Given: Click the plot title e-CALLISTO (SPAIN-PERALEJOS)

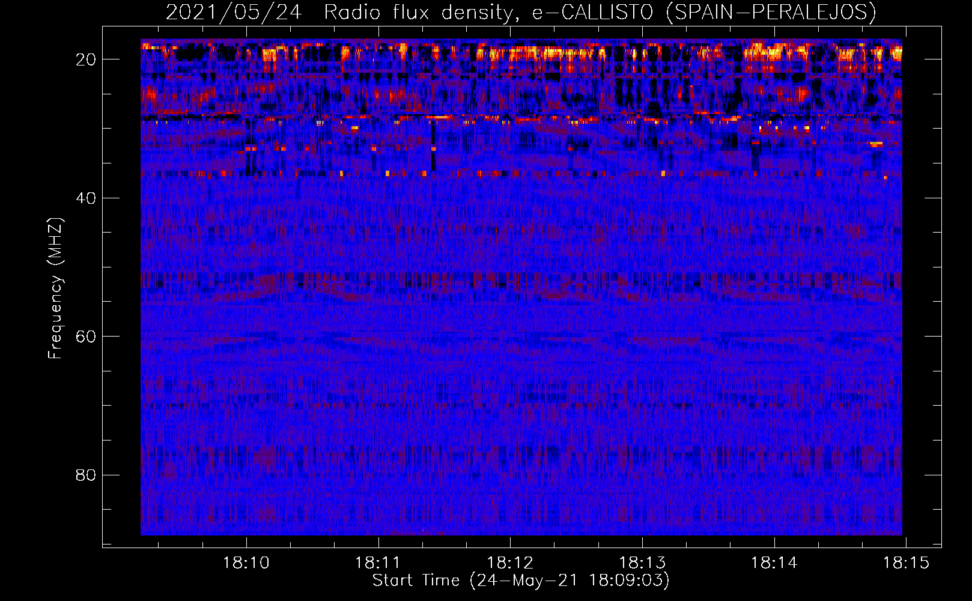Looking at the screenshot, I should [704, 12].
